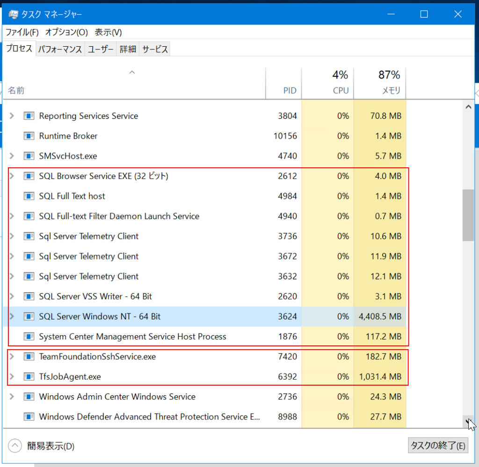Image resolution: width=479 pixels, height=467 pixels.
Task: Switch to the ユーザー tab
Action: (101, 49)
